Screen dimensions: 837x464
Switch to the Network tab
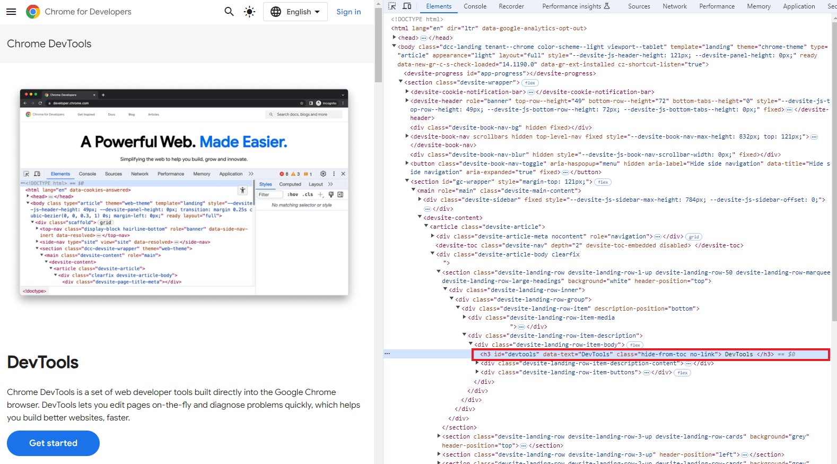(675, 6)
